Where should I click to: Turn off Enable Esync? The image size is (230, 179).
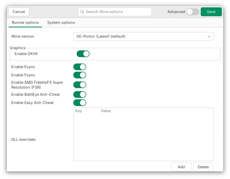point(80,67)
